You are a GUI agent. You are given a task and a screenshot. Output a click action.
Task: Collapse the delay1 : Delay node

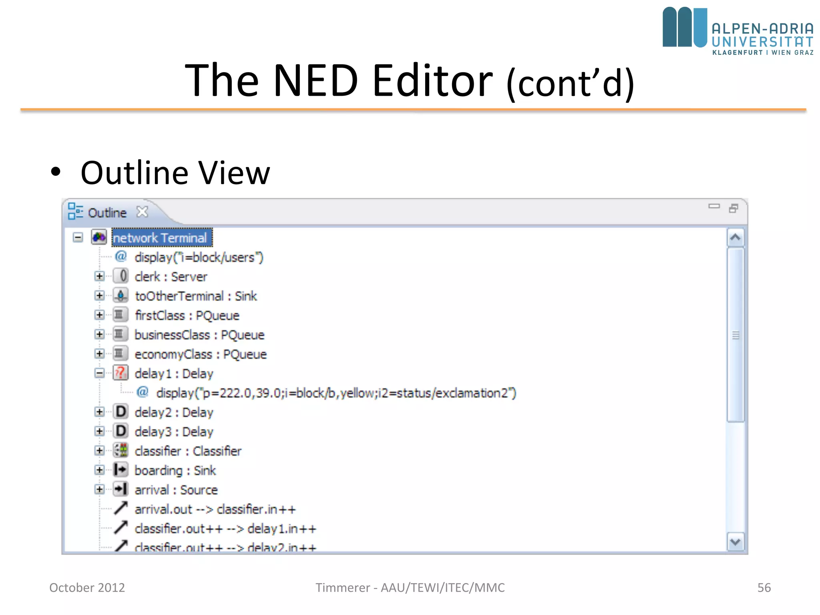(99, 373)
